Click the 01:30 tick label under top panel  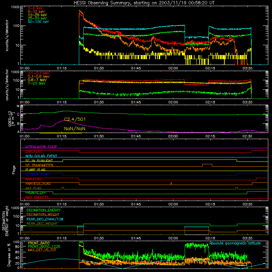tap(99, 68)
